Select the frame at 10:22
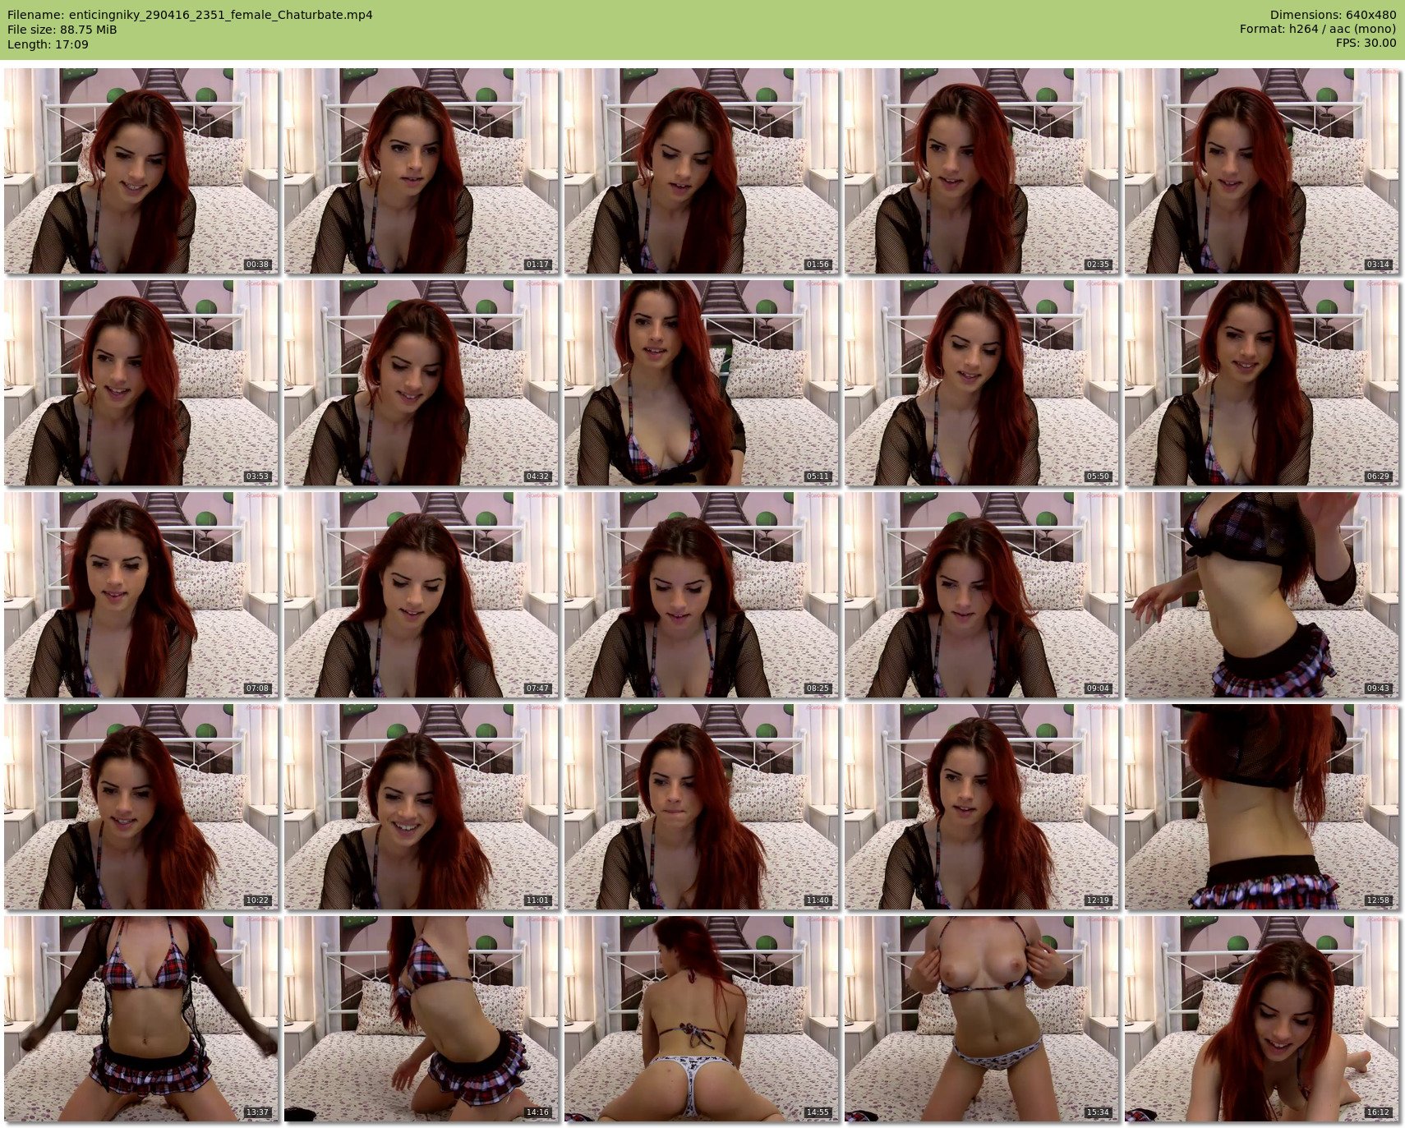The image size is (1405, 1128). click(x=140, y=807)
